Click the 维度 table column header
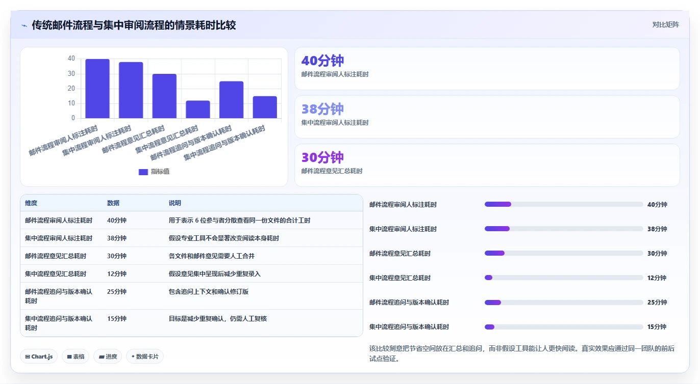700x384 pixels. pos(31,203)
